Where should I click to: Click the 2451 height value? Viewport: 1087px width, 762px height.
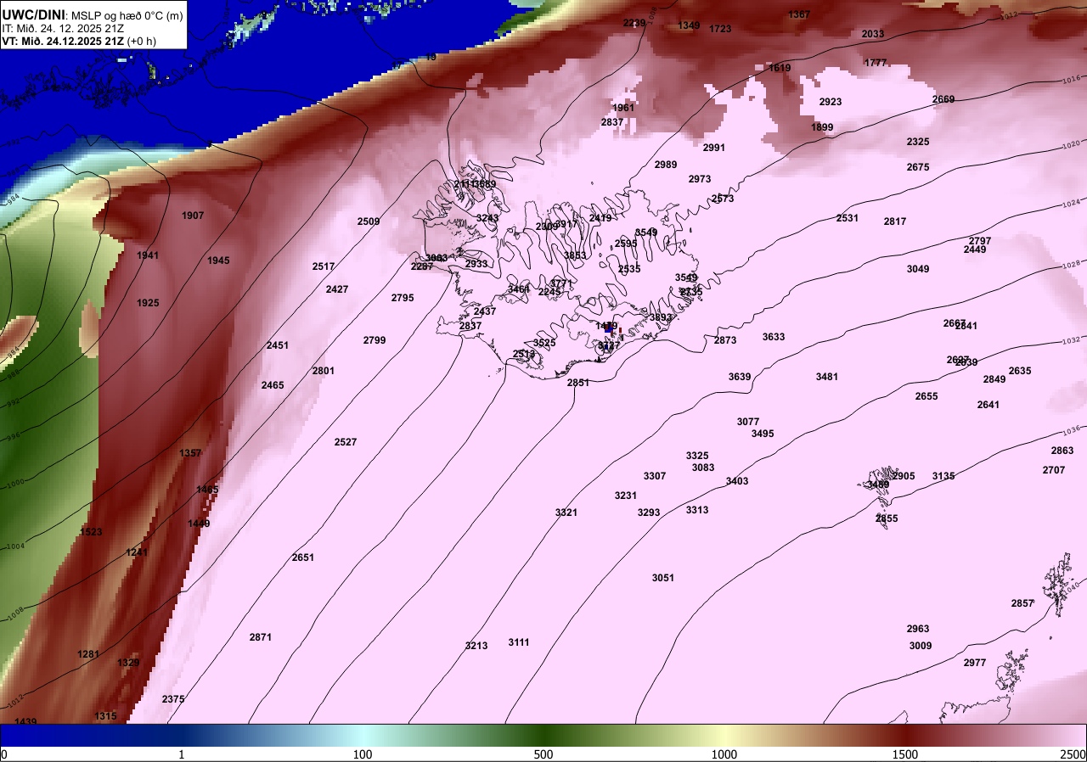(278, 345)
